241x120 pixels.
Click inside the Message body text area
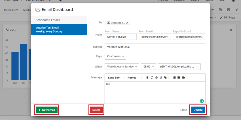pyautogui.click(x=155, y=93)
